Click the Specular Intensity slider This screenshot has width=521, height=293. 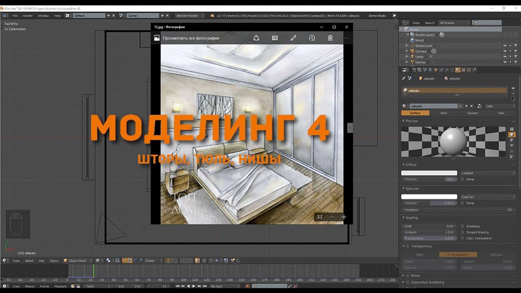429,203
